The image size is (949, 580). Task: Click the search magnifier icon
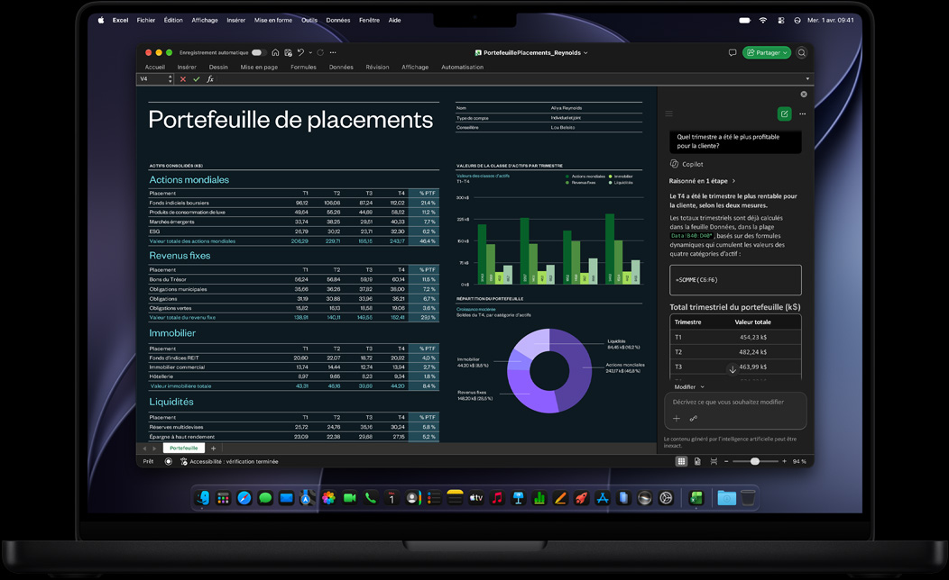(x=802, y=52)
